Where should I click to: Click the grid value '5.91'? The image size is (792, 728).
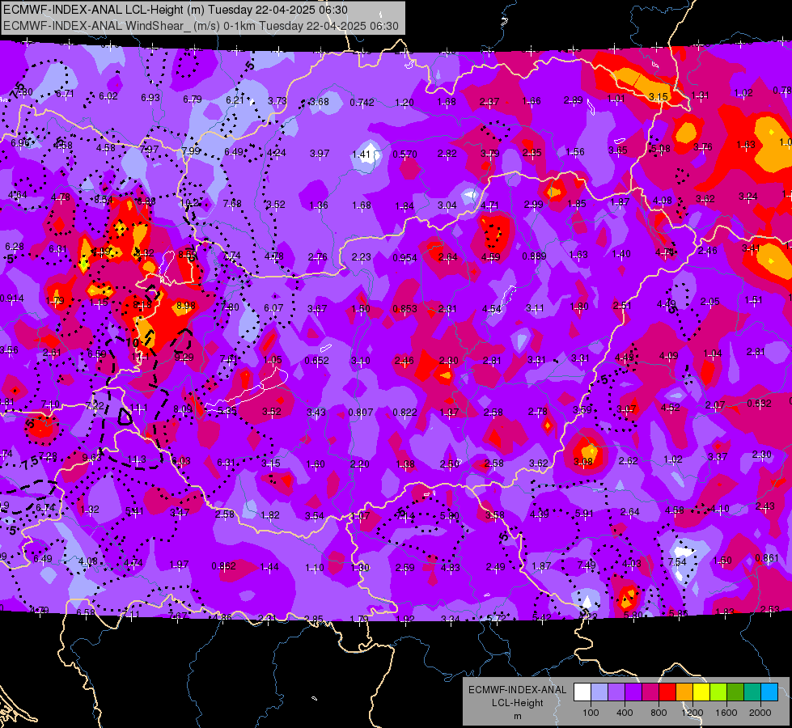pos(584,514)
